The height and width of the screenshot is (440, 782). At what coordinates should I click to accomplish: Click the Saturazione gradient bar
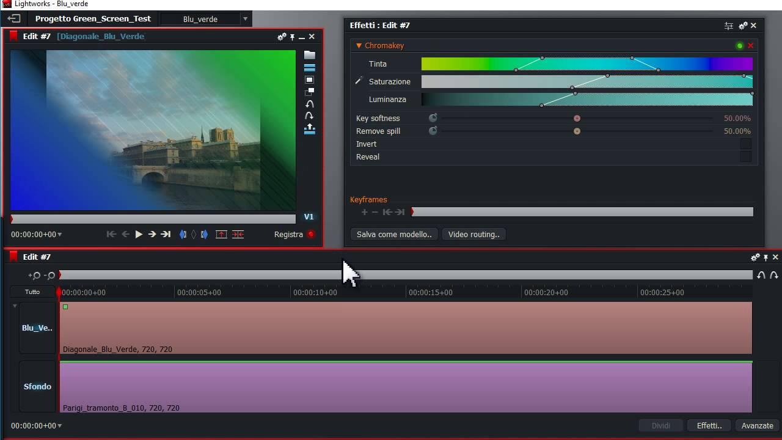[587, 81]
